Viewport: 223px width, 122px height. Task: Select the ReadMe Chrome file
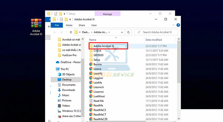[98, 105]
